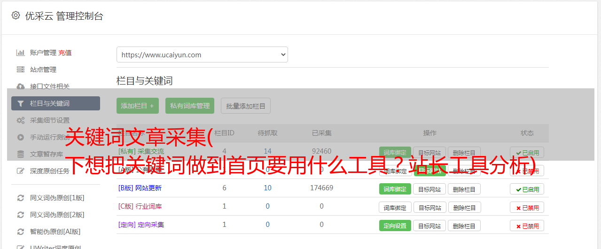Open 文章暂存库 in the sidebar

point(46,154)
